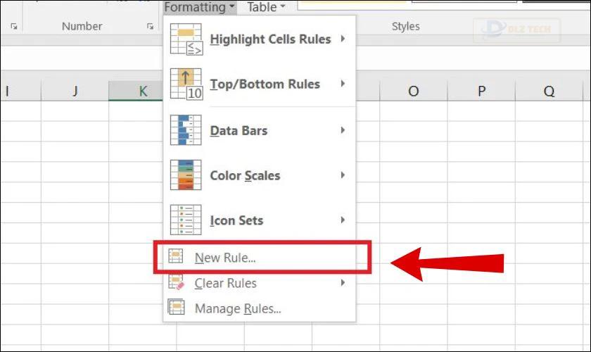This screenshot has height=352, width=591.
Task: Click the Top/Bottom Rules icon
Action: tap(186, 84)
